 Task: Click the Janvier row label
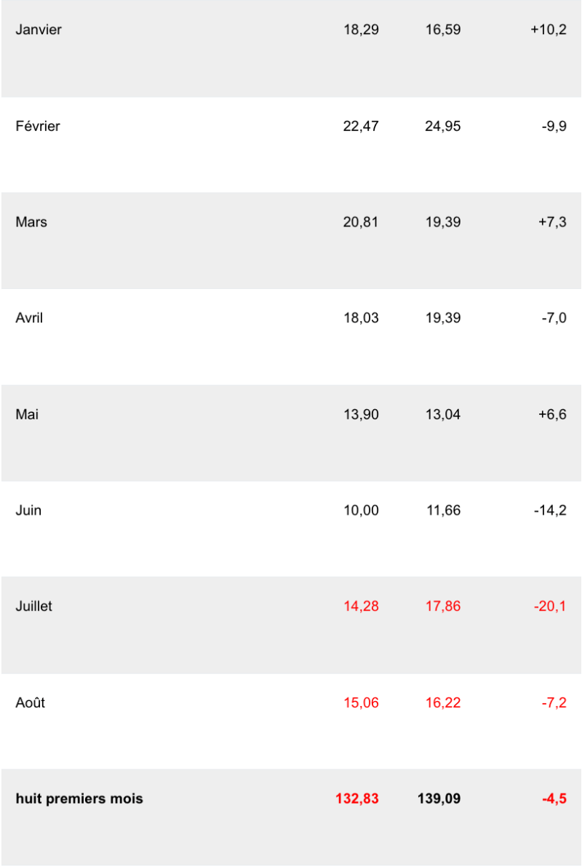[x=39, y=30]
